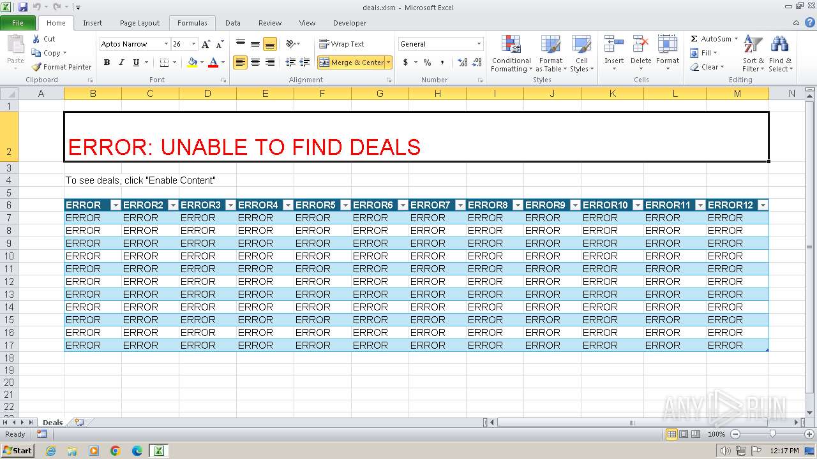Switch to the Data tab

coord(233,23)
